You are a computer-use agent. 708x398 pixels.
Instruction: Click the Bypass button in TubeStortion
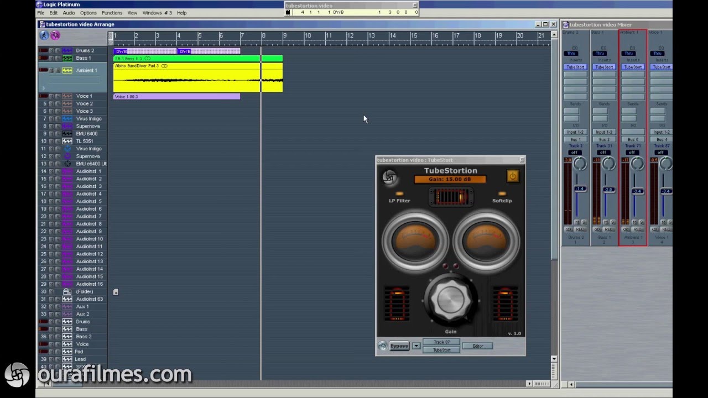(x=399, y=346)
